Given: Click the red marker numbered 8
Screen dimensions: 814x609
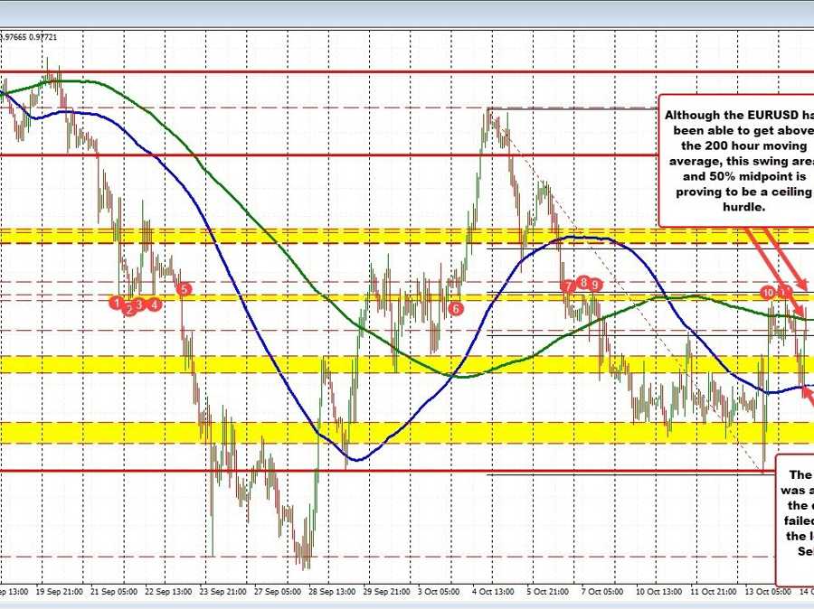Looking at the screenshot, I should 584,283.
